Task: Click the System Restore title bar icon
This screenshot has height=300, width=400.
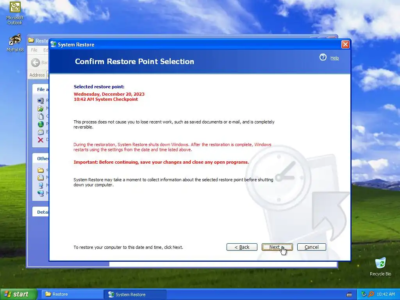Action: 53,45
